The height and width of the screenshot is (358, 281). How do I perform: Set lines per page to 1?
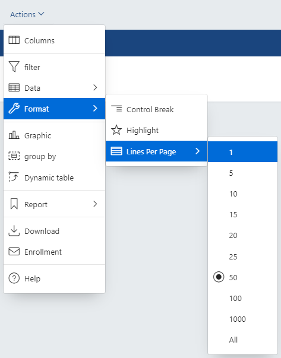point(242,152)
